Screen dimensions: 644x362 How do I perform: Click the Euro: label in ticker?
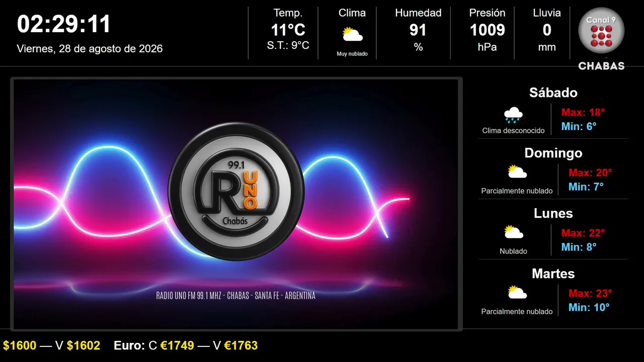tap(129, 345)
